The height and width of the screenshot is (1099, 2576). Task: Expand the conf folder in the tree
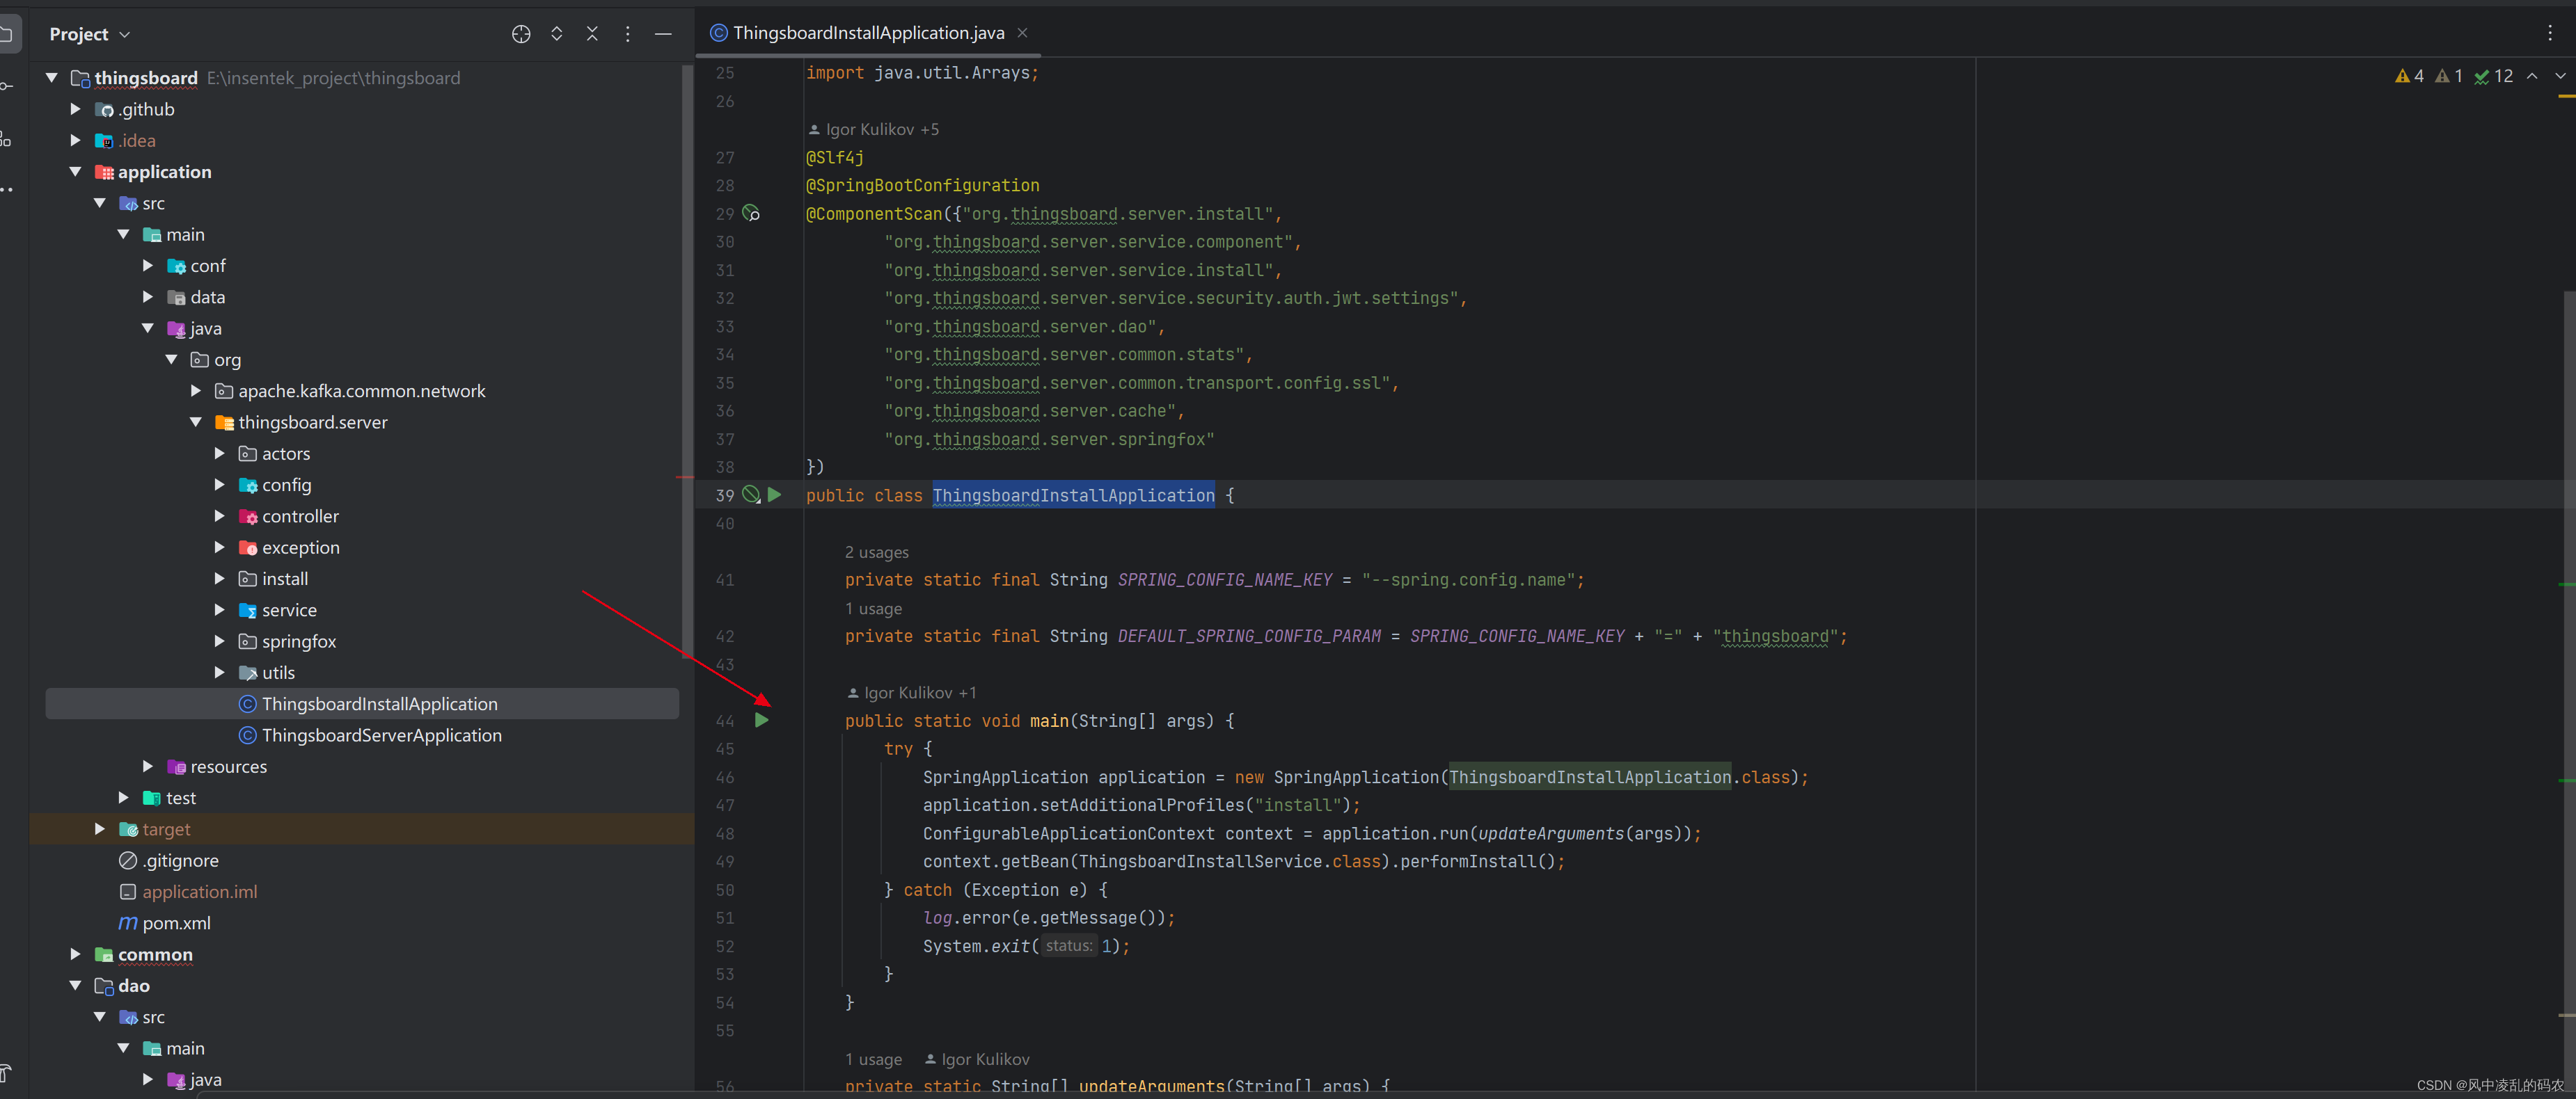pos(148,265)
